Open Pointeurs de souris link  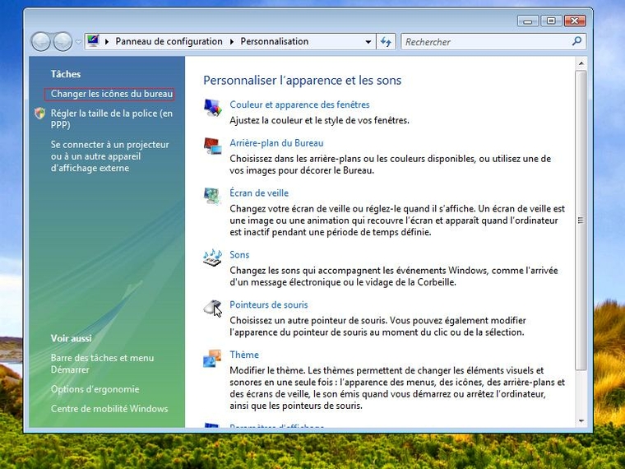[x=269, y=304]
